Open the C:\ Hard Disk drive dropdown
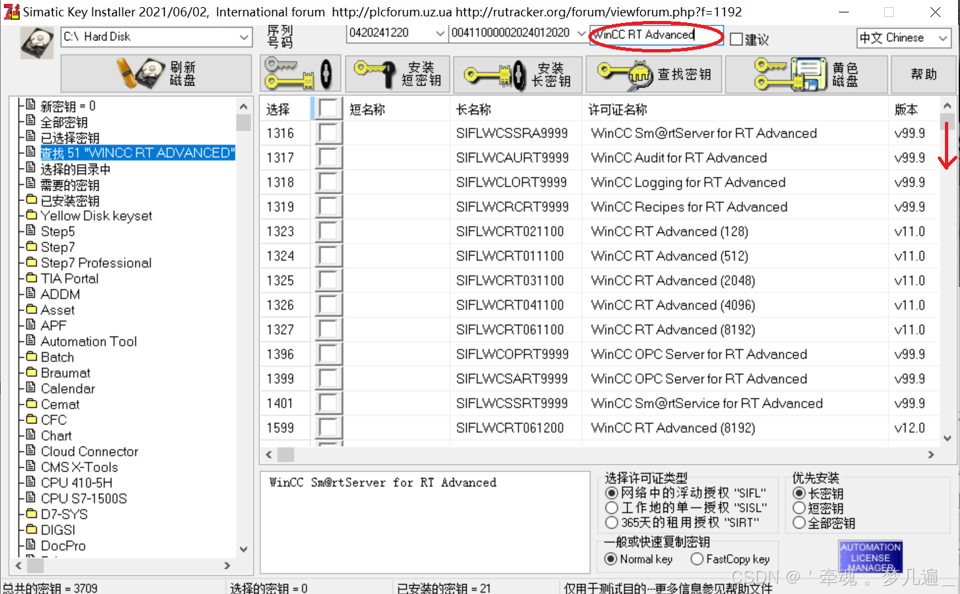The width and height of the screenshot is (960, 594). 244,37
